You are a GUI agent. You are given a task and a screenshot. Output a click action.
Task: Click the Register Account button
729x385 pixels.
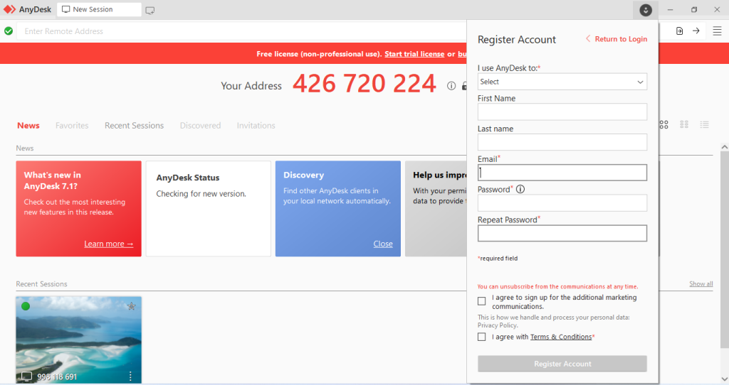click(x=562, y=364)
